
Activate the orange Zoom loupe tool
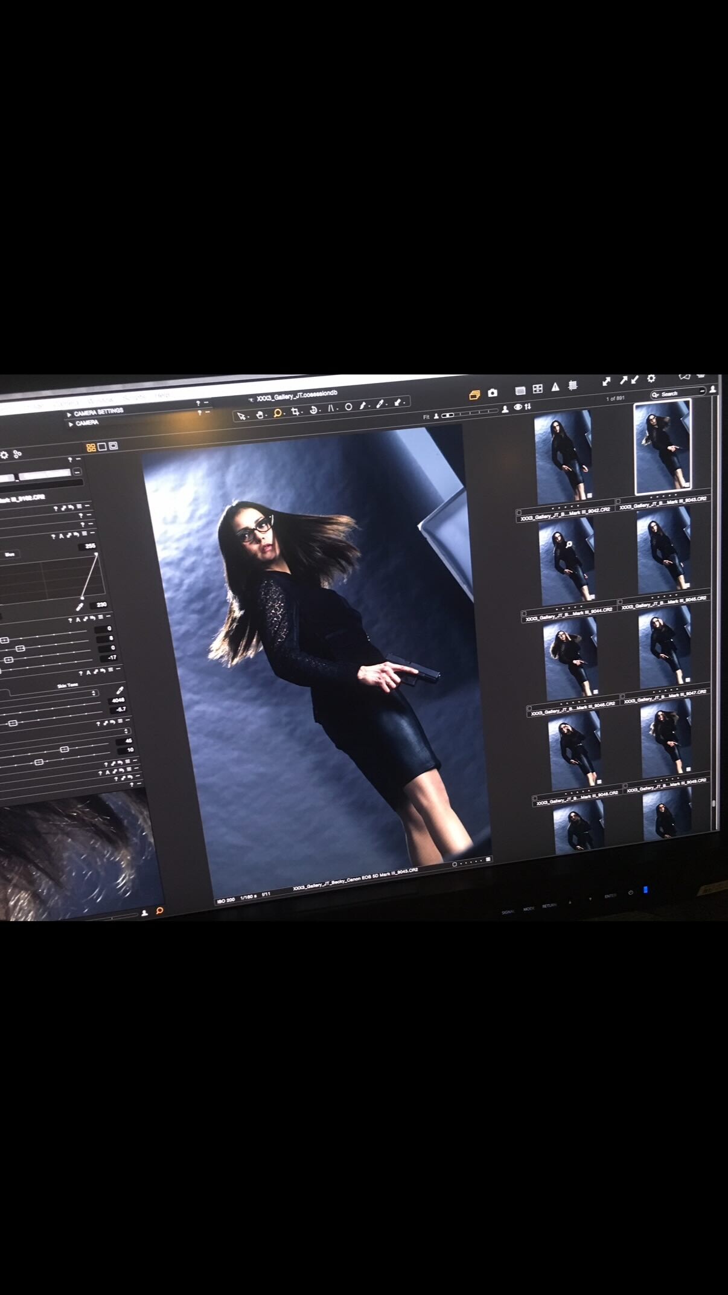(277, 413)
